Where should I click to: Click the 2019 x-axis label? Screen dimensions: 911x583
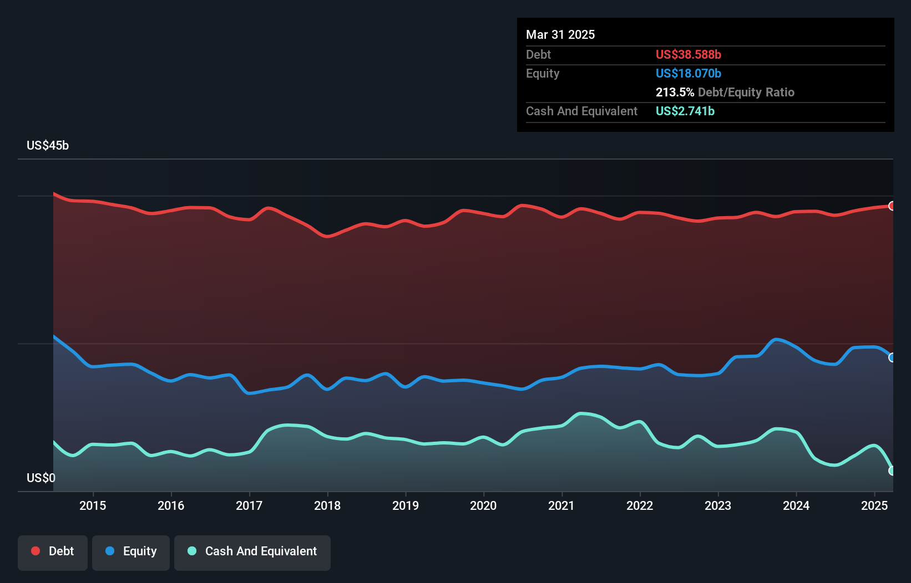[x=406, y=505]
